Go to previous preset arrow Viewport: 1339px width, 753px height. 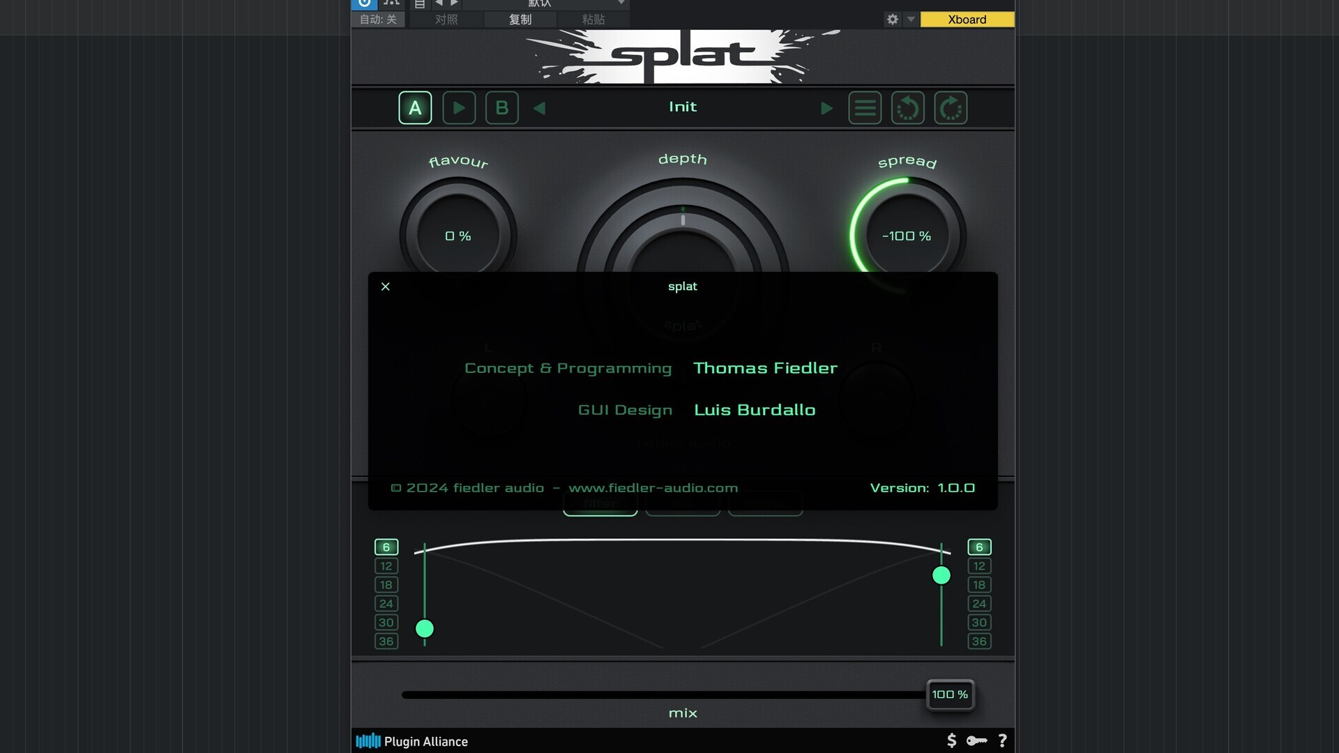pyautogui.click(x=539, y=108)
